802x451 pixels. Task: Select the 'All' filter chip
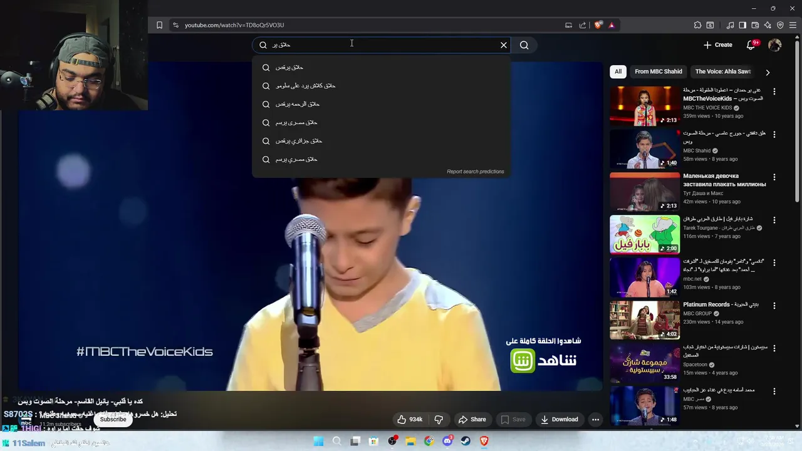coord(618,71)
